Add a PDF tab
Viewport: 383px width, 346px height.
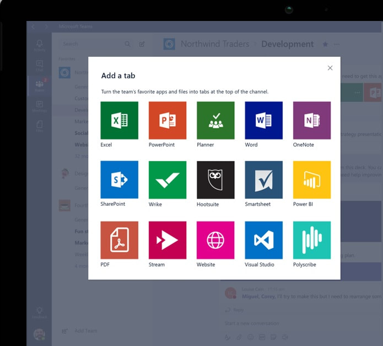pos(119,240)
